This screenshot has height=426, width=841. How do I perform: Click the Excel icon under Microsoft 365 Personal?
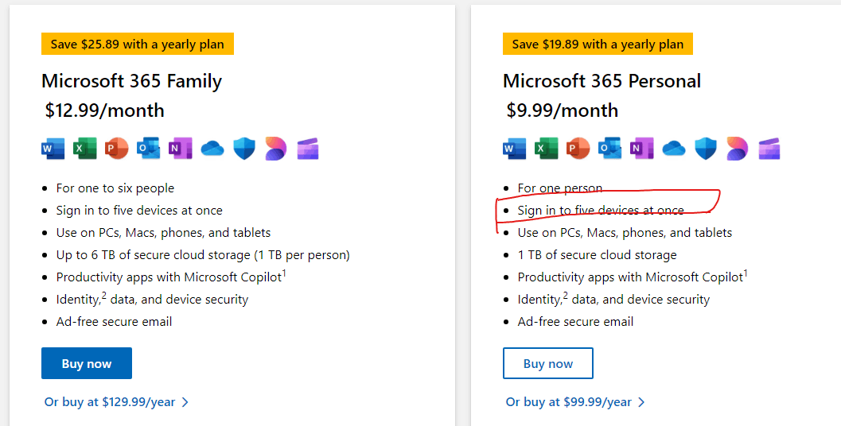[546, 149]
